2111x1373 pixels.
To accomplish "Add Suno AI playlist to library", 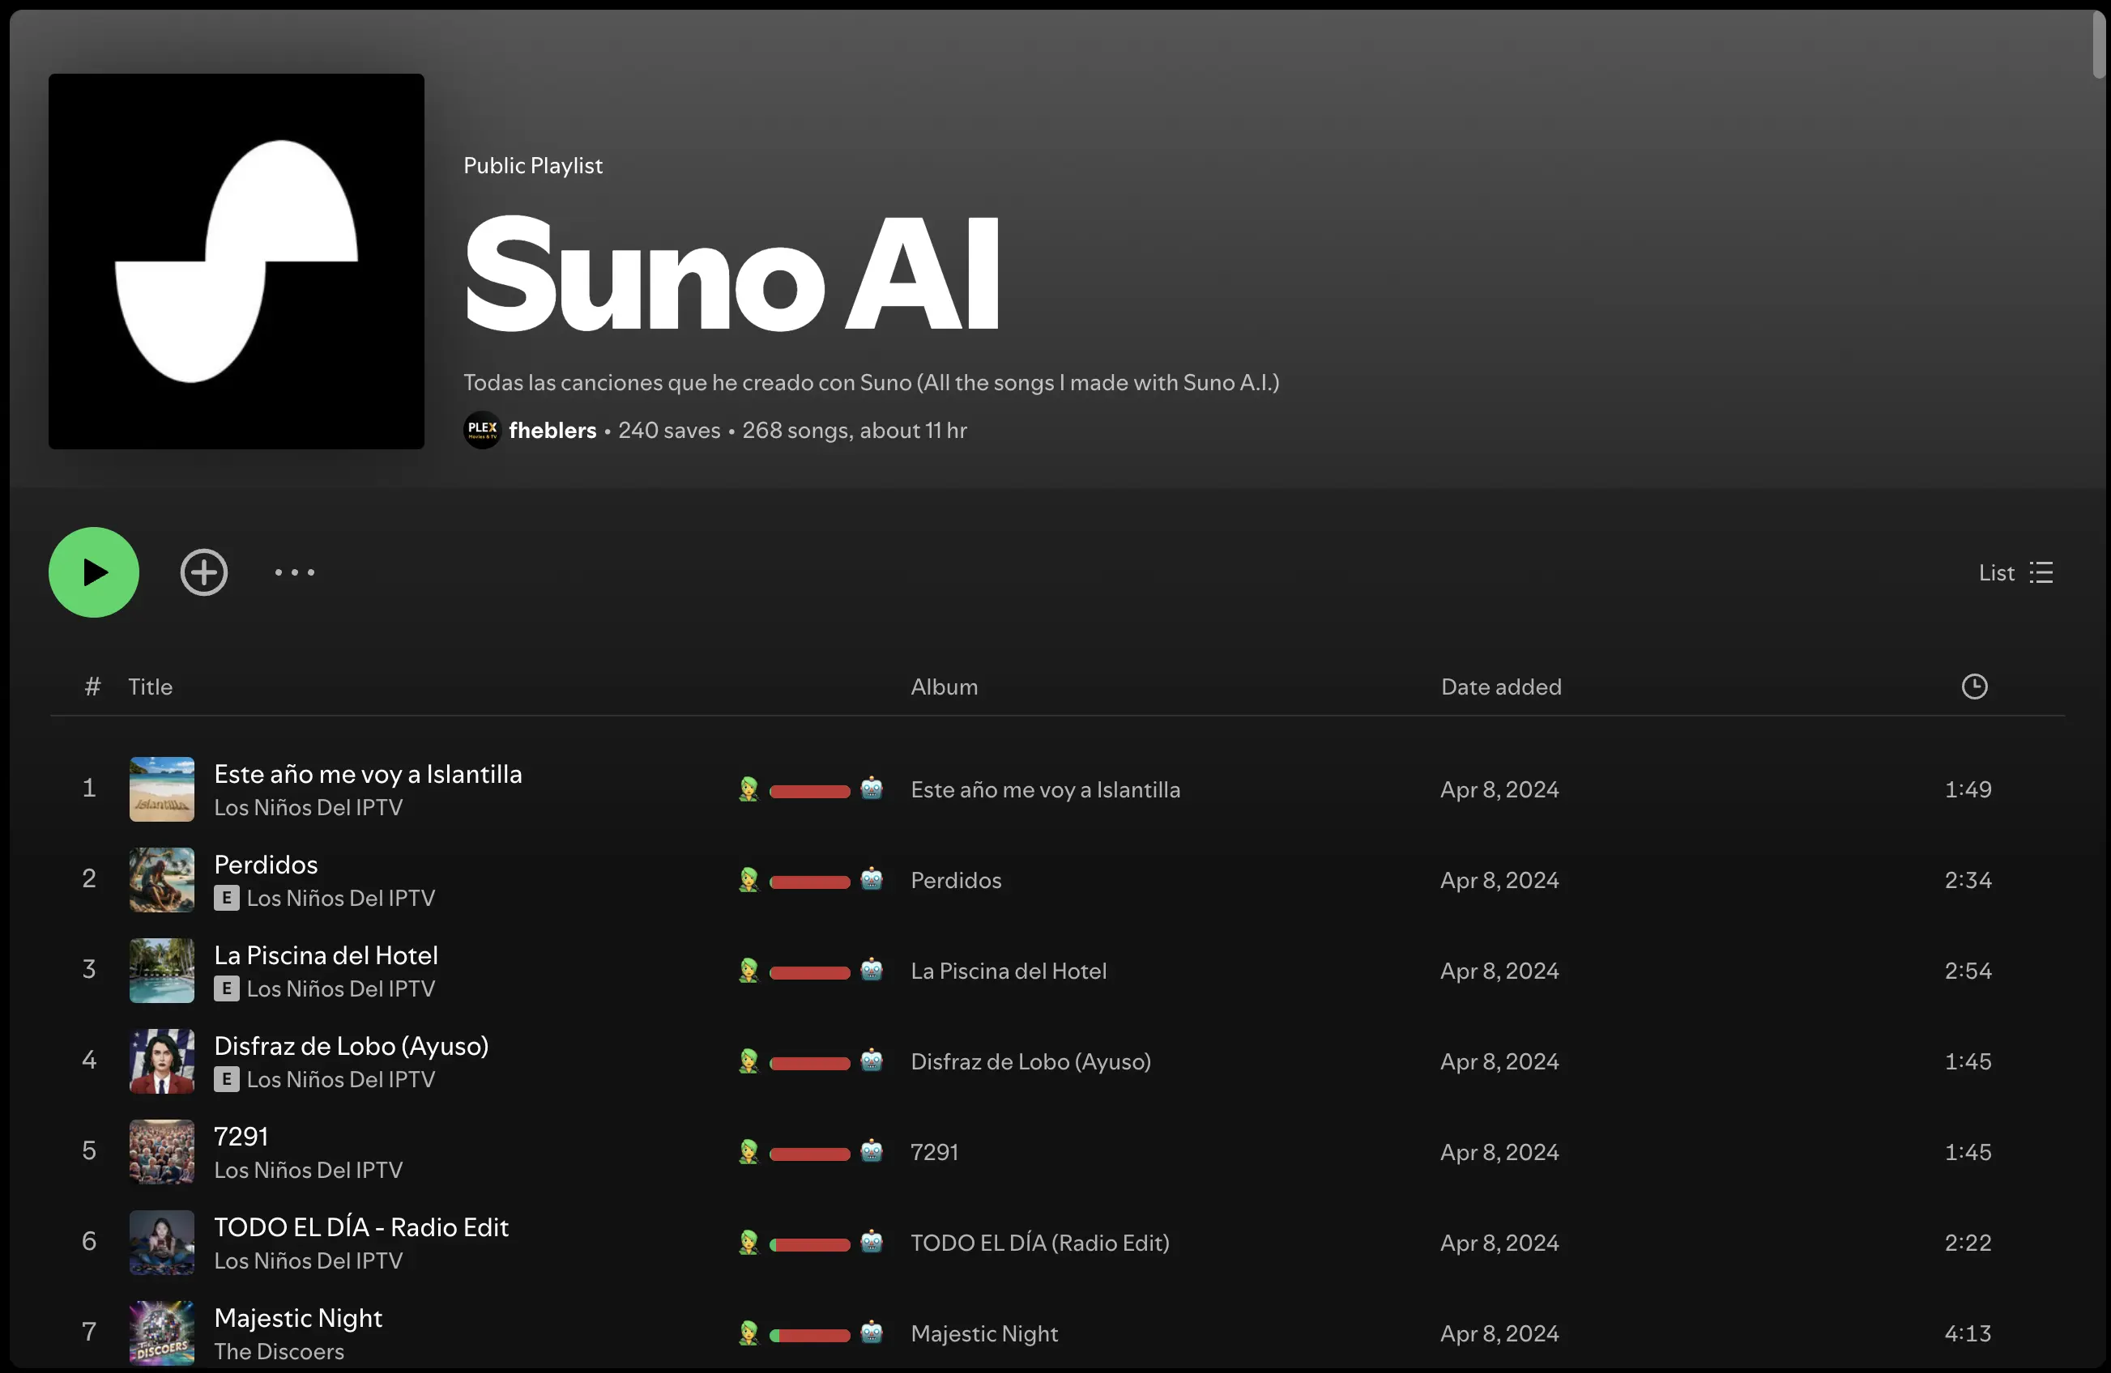I will [204, 572].
